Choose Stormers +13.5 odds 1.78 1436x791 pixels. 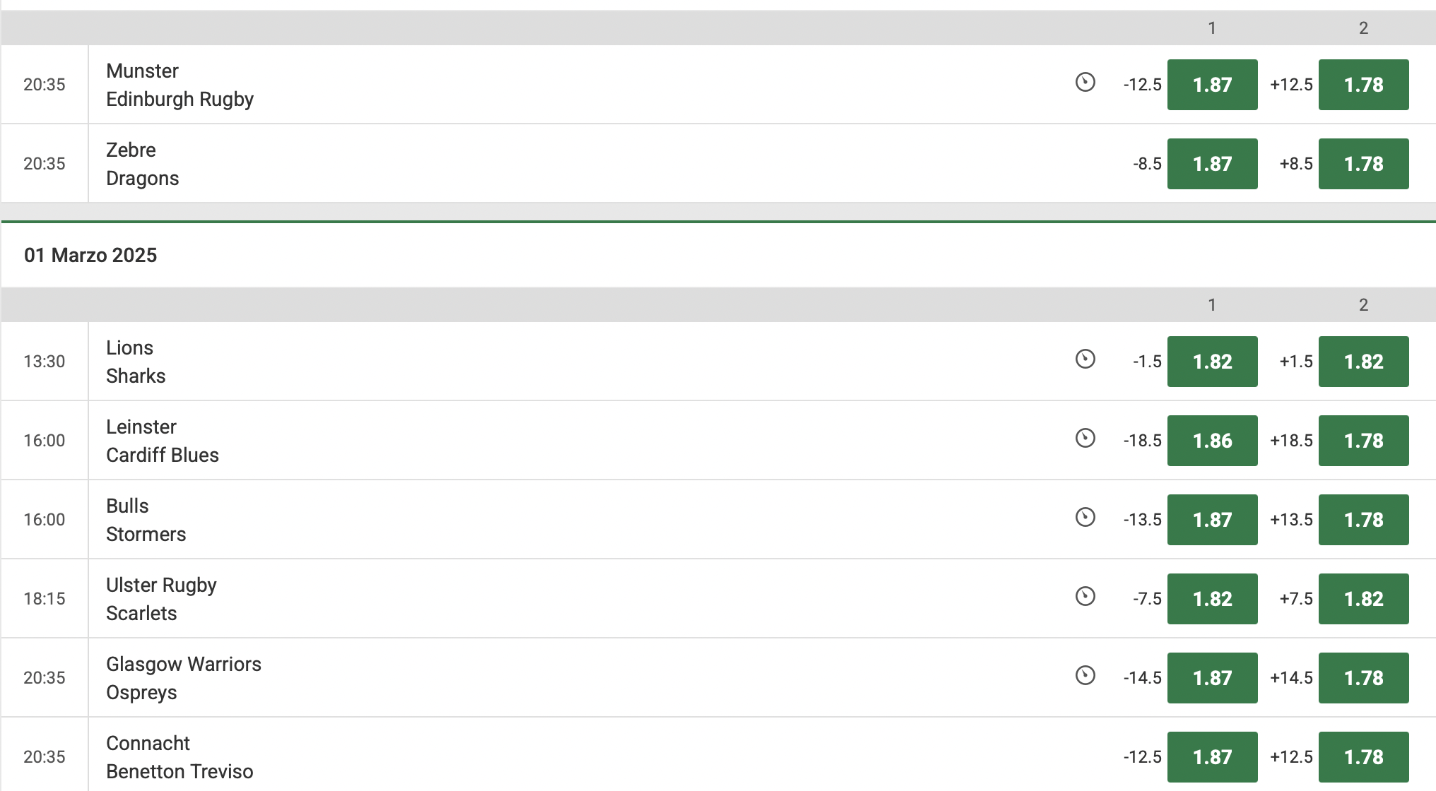[1363, 520]
